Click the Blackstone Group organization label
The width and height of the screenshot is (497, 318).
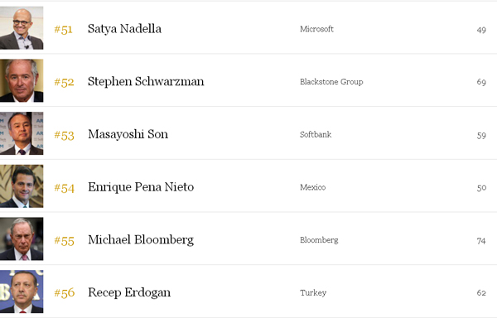pyautogui.click(x=331, y=82)
